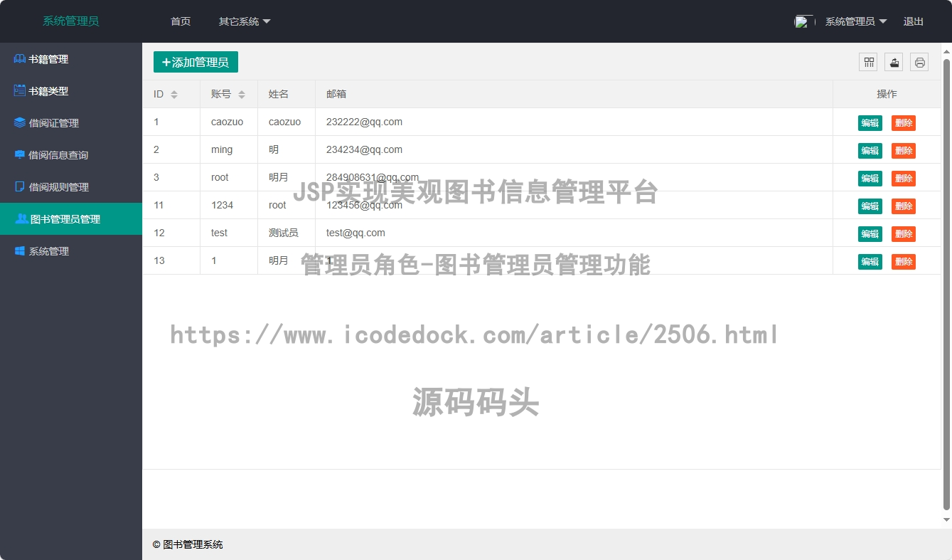This screenshot has height=560, width=952.
Task: Click the 姓名 column header
Action: (x=287, y=94)
